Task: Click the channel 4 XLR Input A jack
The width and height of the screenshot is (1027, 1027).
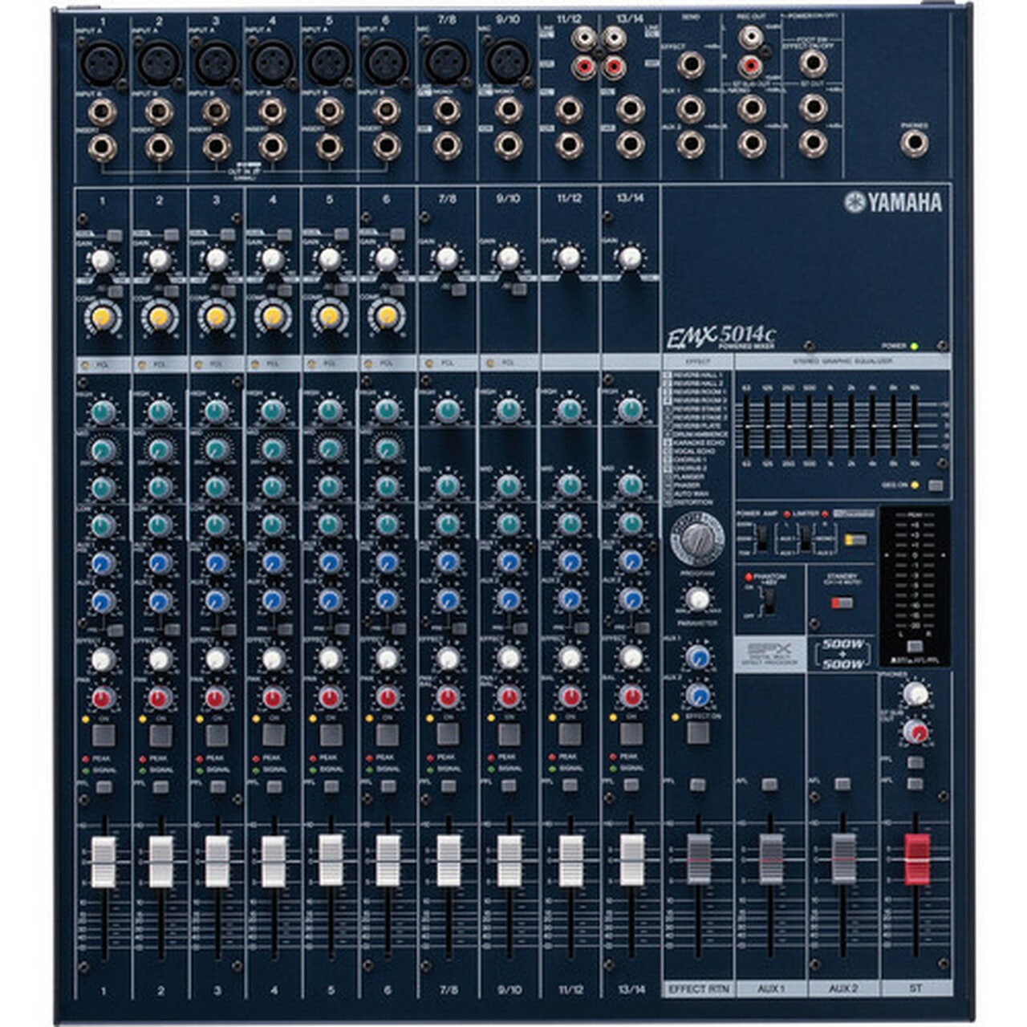Action: point(273,63)
